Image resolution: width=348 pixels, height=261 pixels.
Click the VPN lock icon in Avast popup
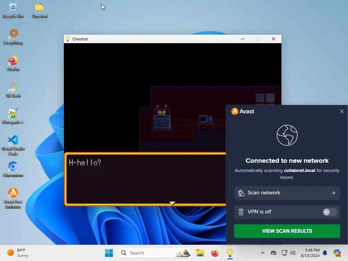coord(241,212)
